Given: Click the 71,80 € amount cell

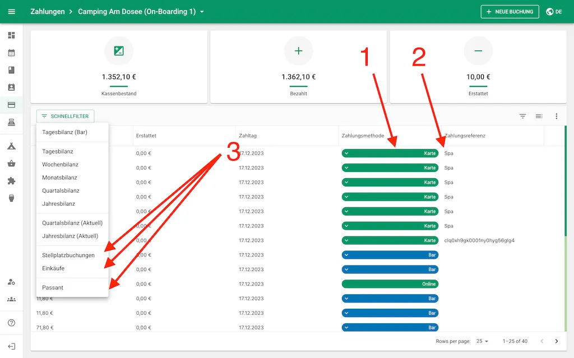Looking at the screenshot, I should pyautogui.click(x=45, y=328).
